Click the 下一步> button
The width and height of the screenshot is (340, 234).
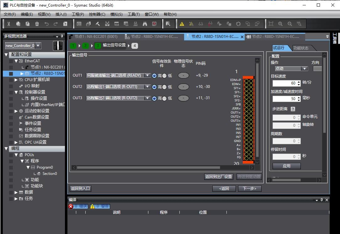[x=249, y=189]
